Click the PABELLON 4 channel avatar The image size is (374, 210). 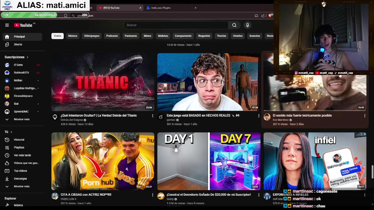pos(55,196)
